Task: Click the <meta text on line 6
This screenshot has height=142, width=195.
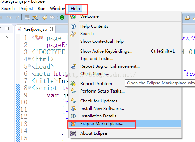Action: point(41,74)
